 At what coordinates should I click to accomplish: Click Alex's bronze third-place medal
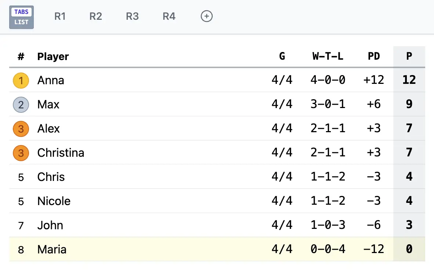point(21,129)
